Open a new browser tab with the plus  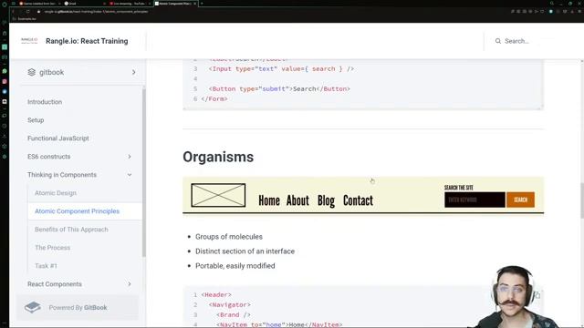coord(202,4)
